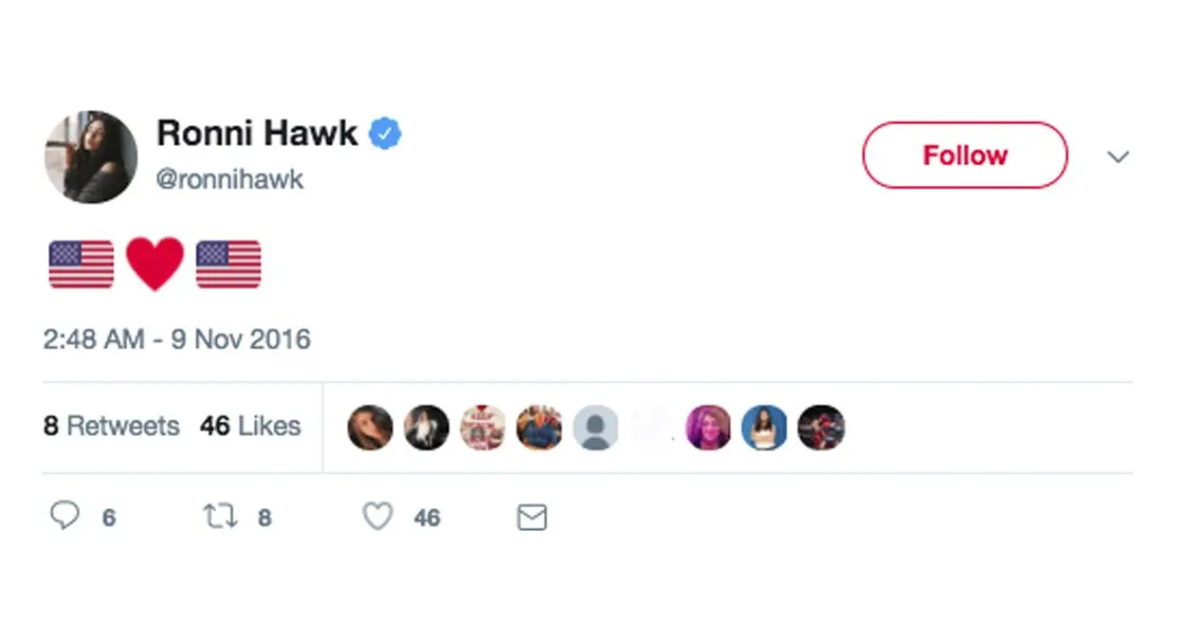View the 8 Retweets list
Screen dimensions: 1185x640
tap(111, 427)
